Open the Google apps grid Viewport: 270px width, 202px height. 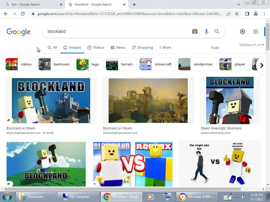pos(256,32)
